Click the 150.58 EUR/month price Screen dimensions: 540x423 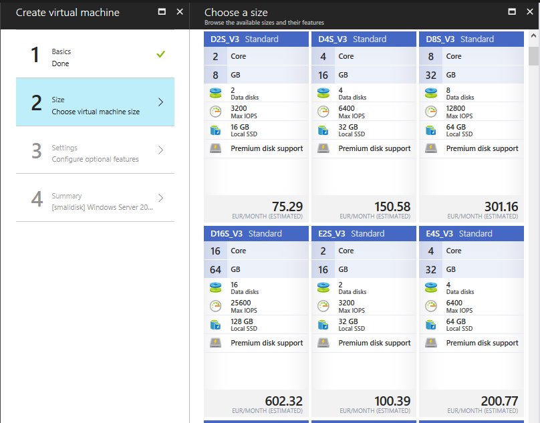click(x=392, y=206)
